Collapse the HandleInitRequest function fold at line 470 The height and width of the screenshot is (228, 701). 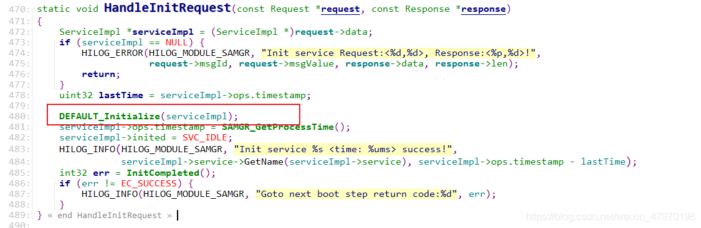(x=34, y=9)
